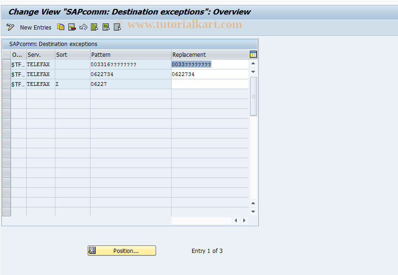The height and width of the screenshot is (275, 398).
Task: Click the New Entries button
Action: (36, 27)
